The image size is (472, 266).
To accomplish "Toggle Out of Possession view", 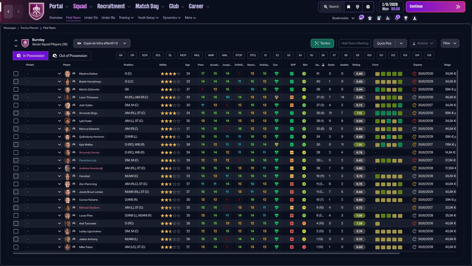I will (x=70, y=56).
